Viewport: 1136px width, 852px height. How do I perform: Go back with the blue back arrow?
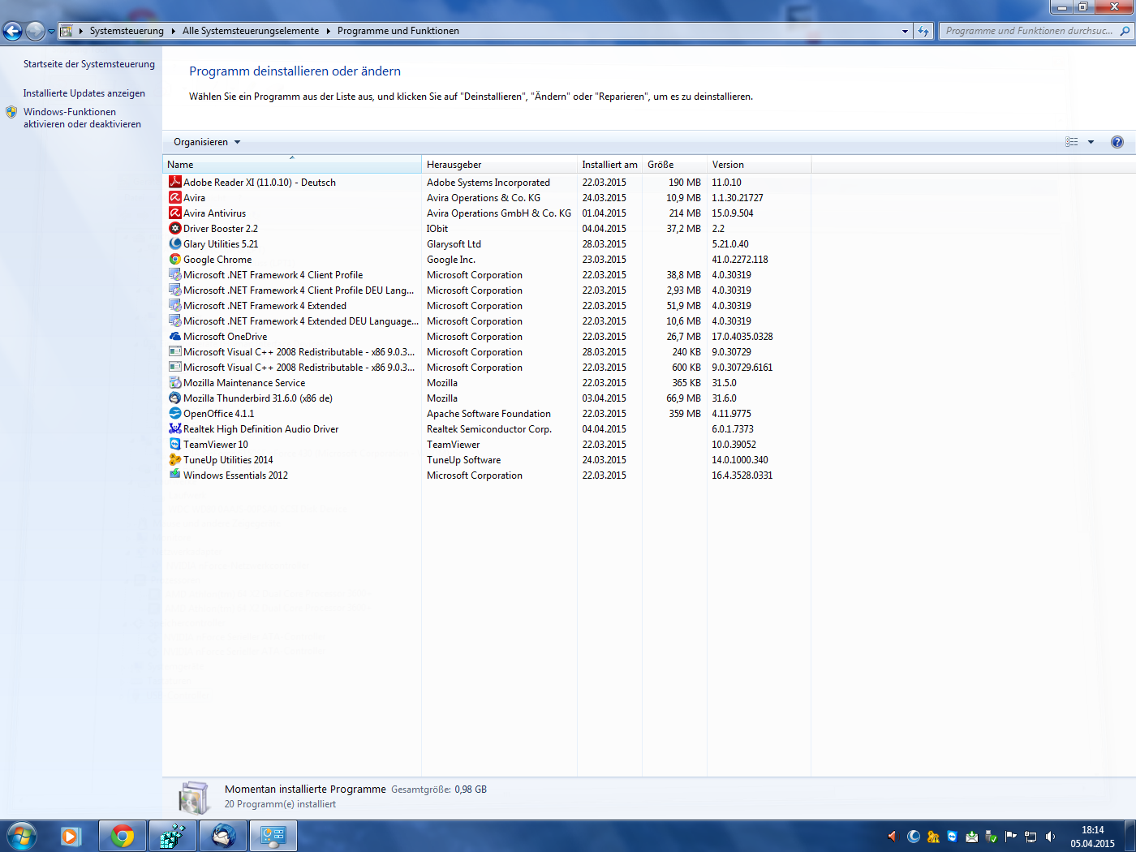(12, 31)
